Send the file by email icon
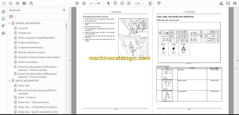The image size is (239, 115). [x=228, y=3]
